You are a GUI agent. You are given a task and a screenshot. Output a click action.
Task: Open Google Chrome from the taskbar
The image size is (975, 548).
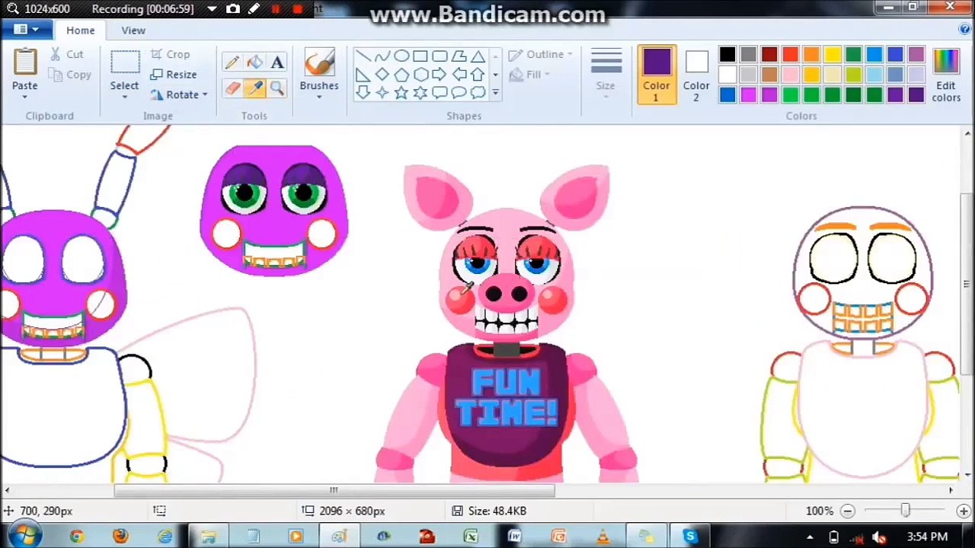76,537
